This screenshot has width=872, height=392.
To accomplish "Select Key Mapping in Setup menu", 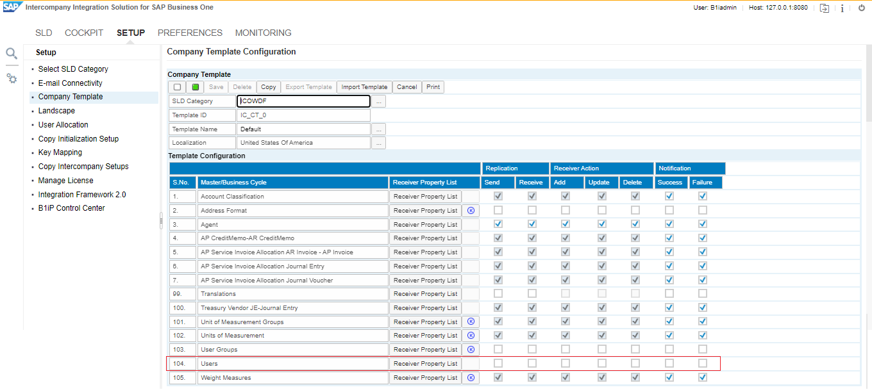I will coord(60,152).
